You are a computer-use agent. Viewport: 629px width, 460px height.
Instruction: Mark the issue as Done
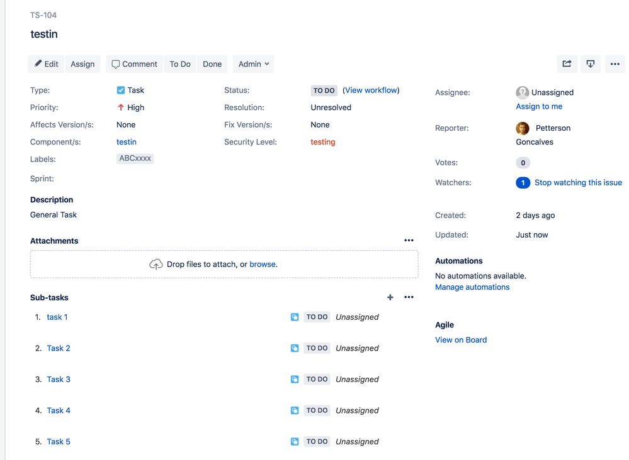[x=212, y=63]
